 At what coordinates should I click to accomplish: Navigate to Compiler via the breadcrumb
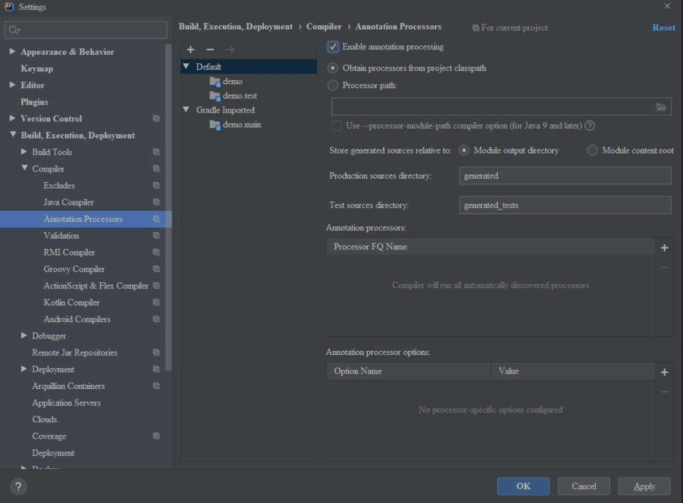(x=324, y=27)
